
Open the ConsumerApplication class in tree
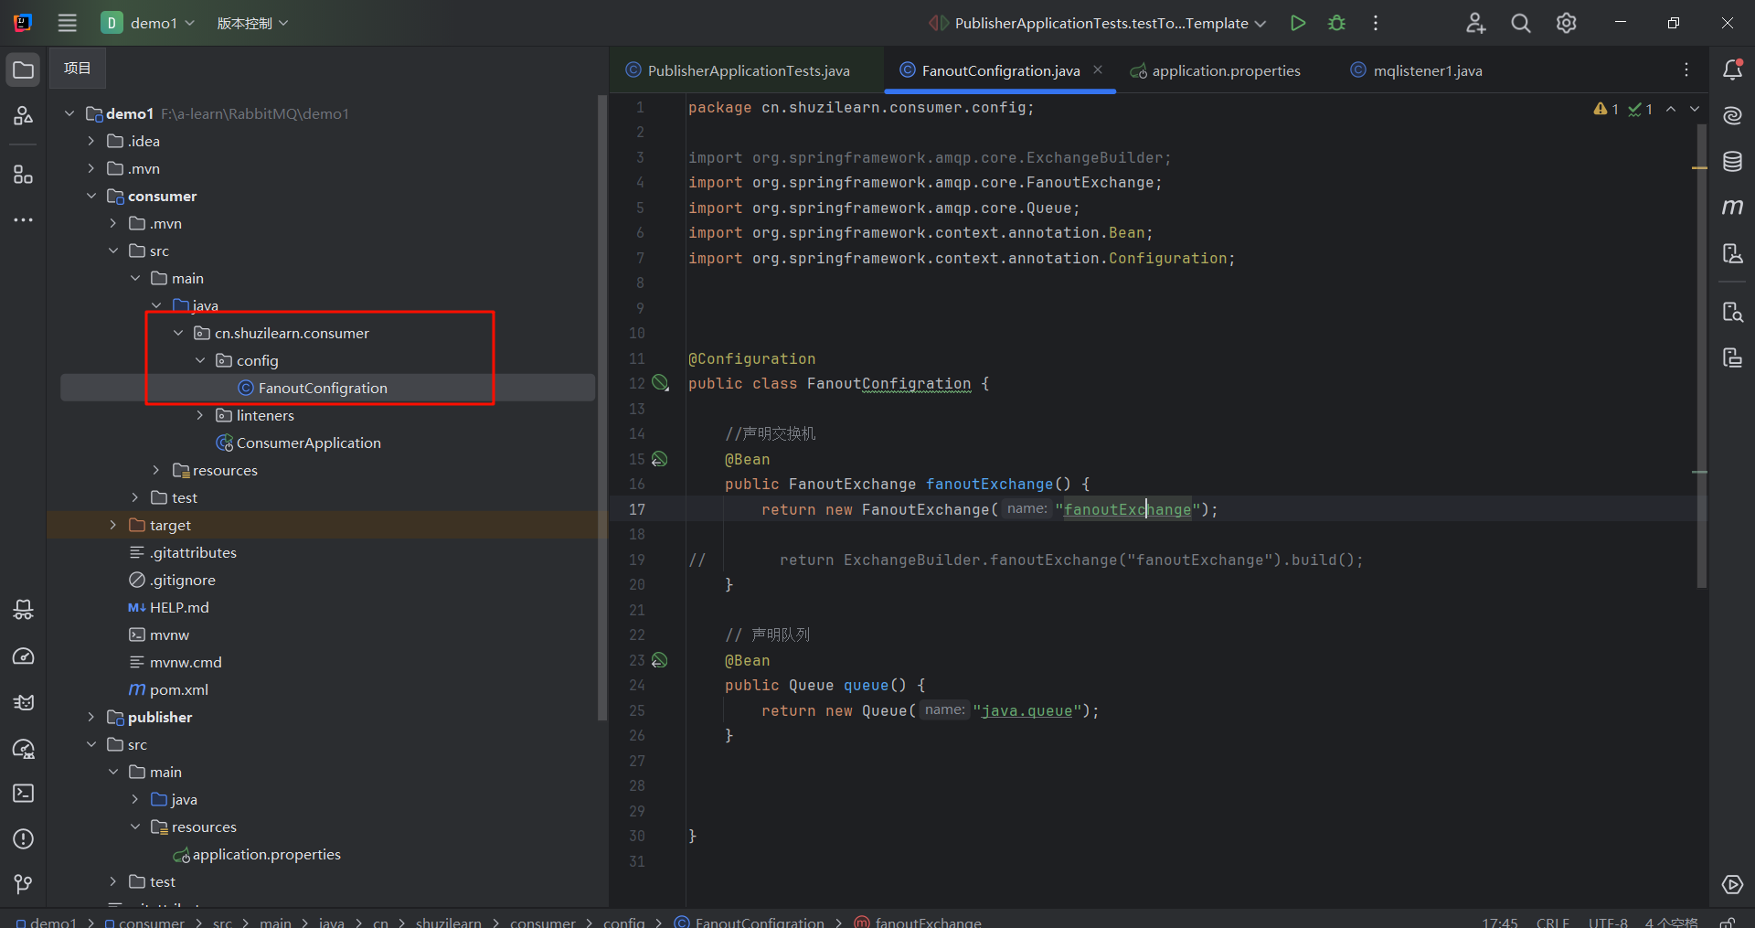point(308,443)
